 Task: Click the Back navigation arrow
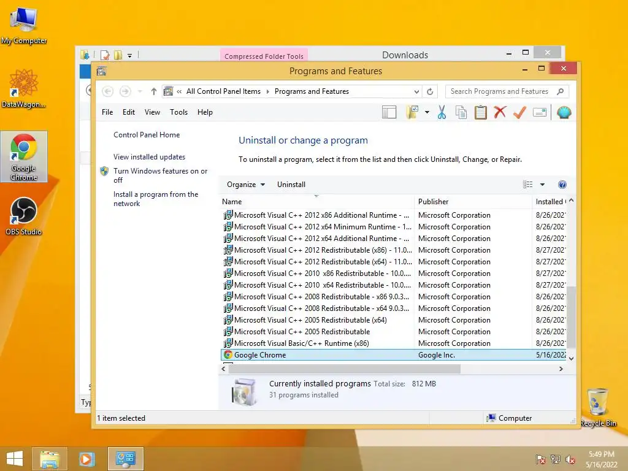point(107,91)
